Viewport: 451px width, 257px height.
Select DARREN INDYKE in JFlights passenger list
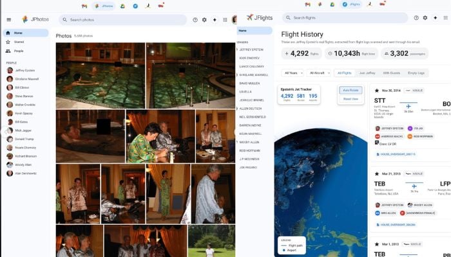(x=250, y=125)
